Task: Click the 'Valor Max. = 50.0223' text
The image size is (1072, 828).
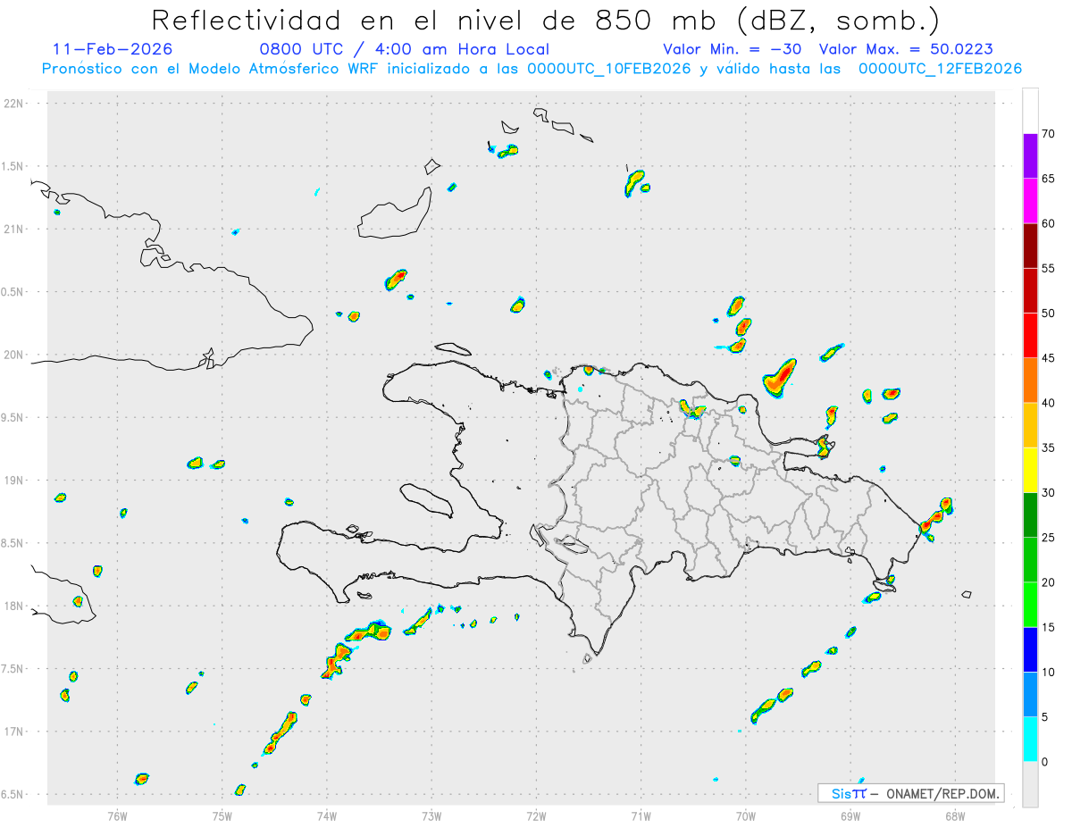Action: tap(906, 49)
